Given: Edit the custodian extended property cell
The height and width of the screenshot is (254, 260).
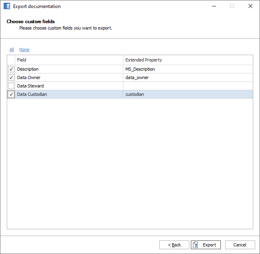Looking at the screenshot, I should pyautogui.click(x=188, y=94).
